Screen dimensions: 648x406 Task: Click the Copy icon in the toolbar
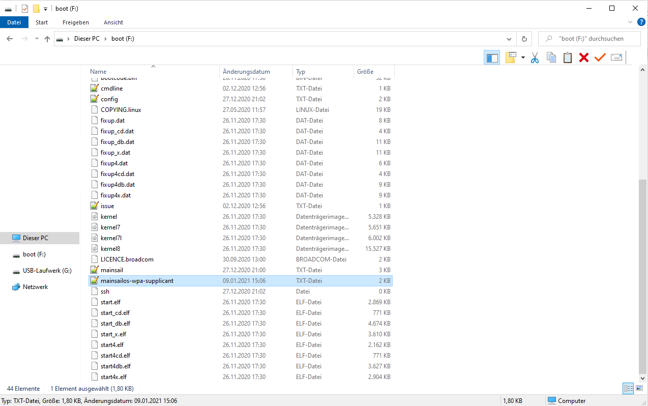(x=551, y=57)
